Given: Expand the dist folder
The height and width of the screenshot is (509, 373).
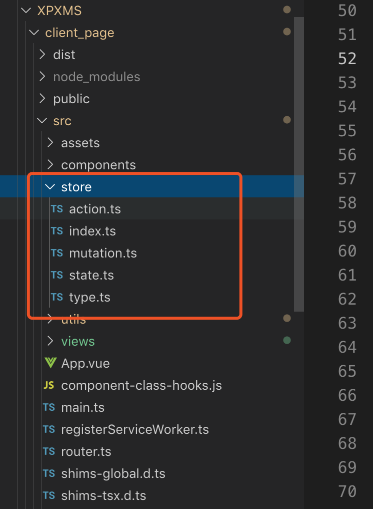Looking at the screenshot, I should pos(42,55).
